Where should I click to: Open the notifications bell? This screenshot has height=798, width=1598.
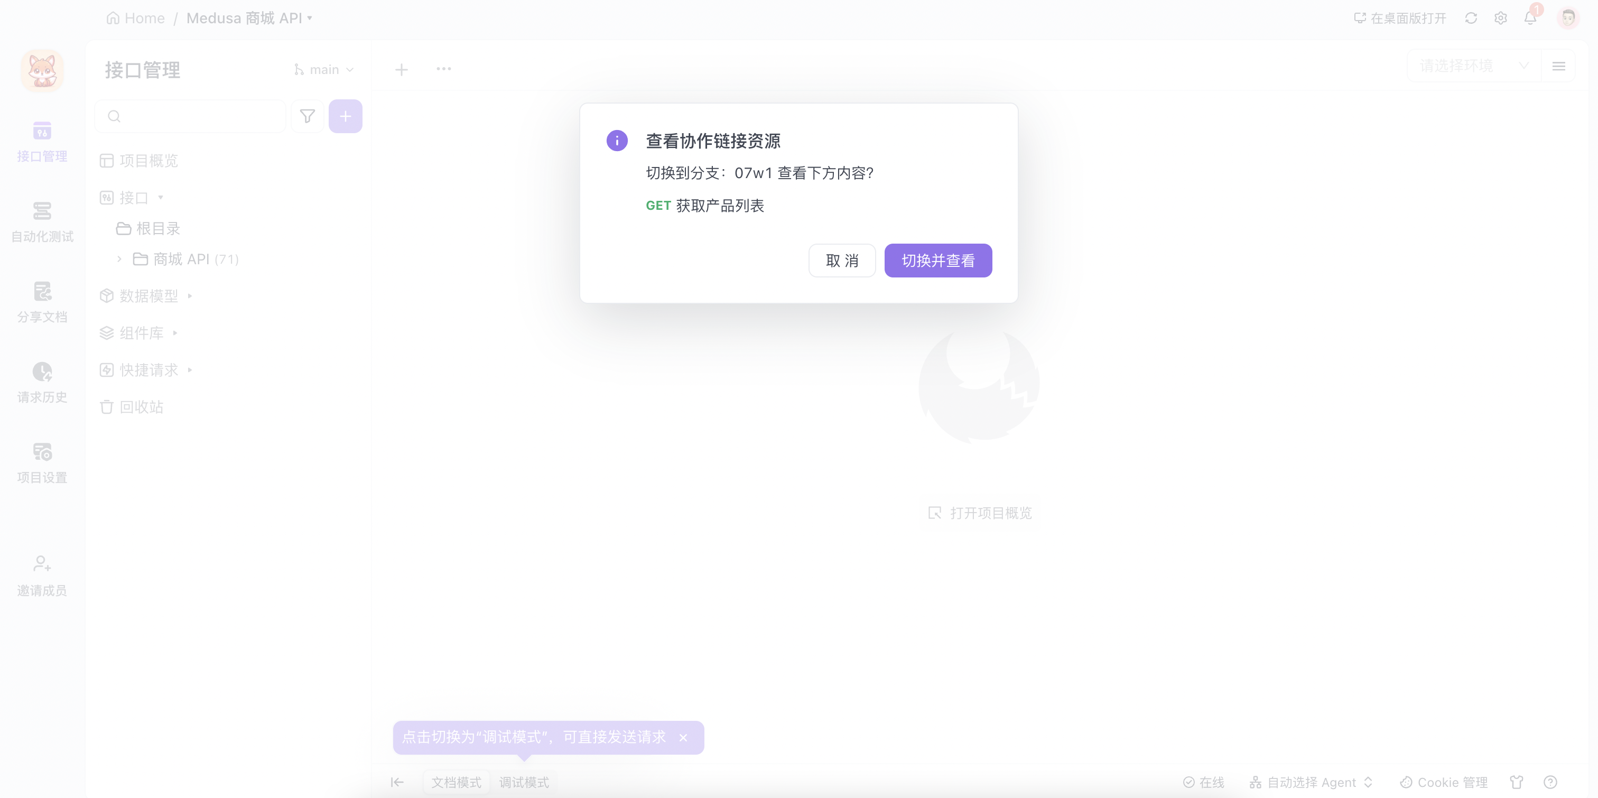click(1530, 18)
